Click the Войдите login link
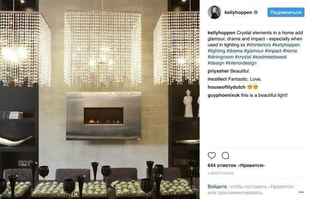 click(217, 186)
